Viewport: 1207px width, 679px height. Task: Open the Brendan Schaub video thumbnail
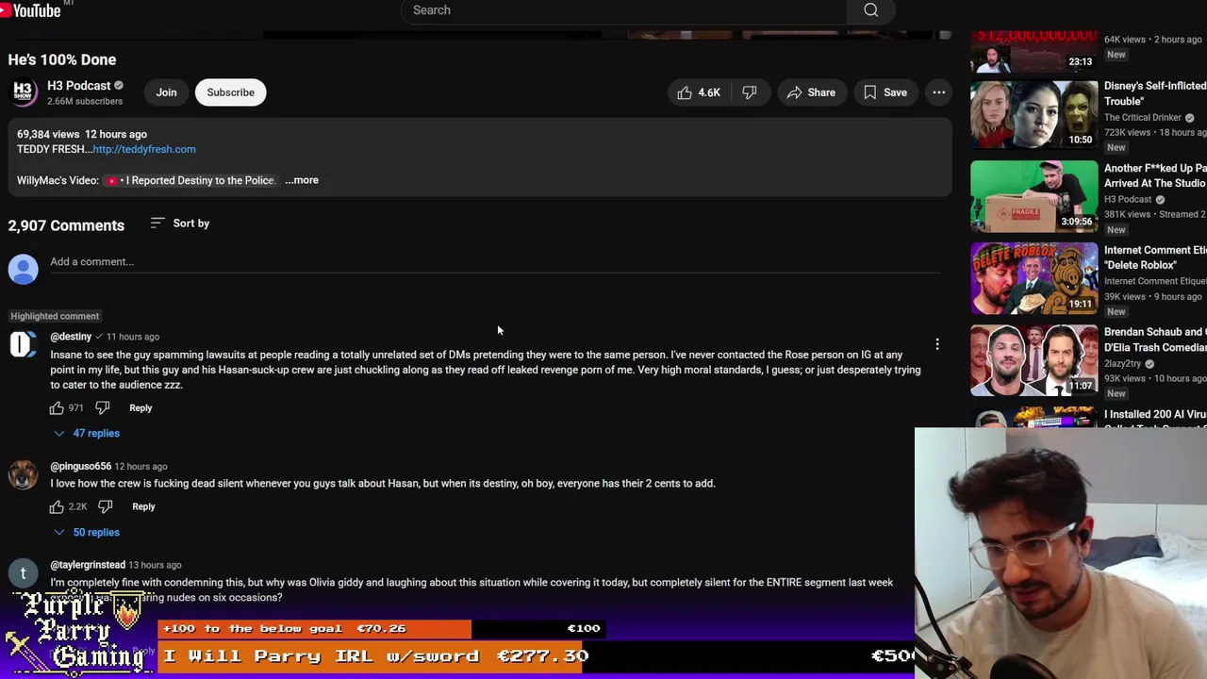click(1034, 360)
